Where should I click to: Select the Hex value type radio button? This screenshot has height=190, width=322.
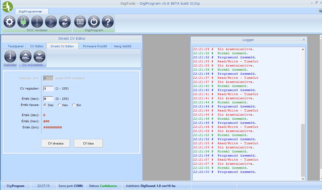59,105
